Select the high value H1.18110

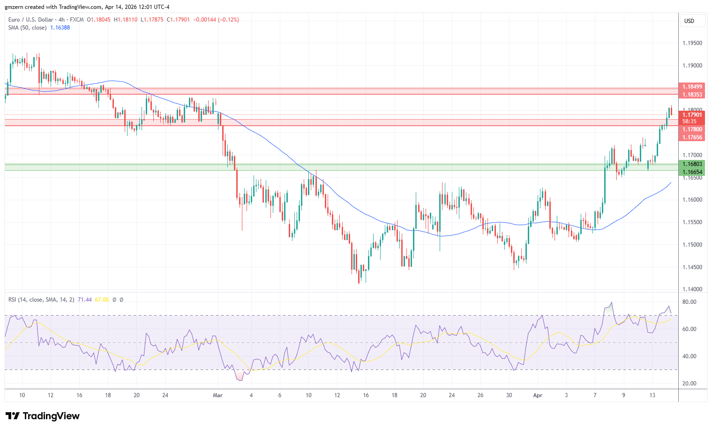point(126,20)
